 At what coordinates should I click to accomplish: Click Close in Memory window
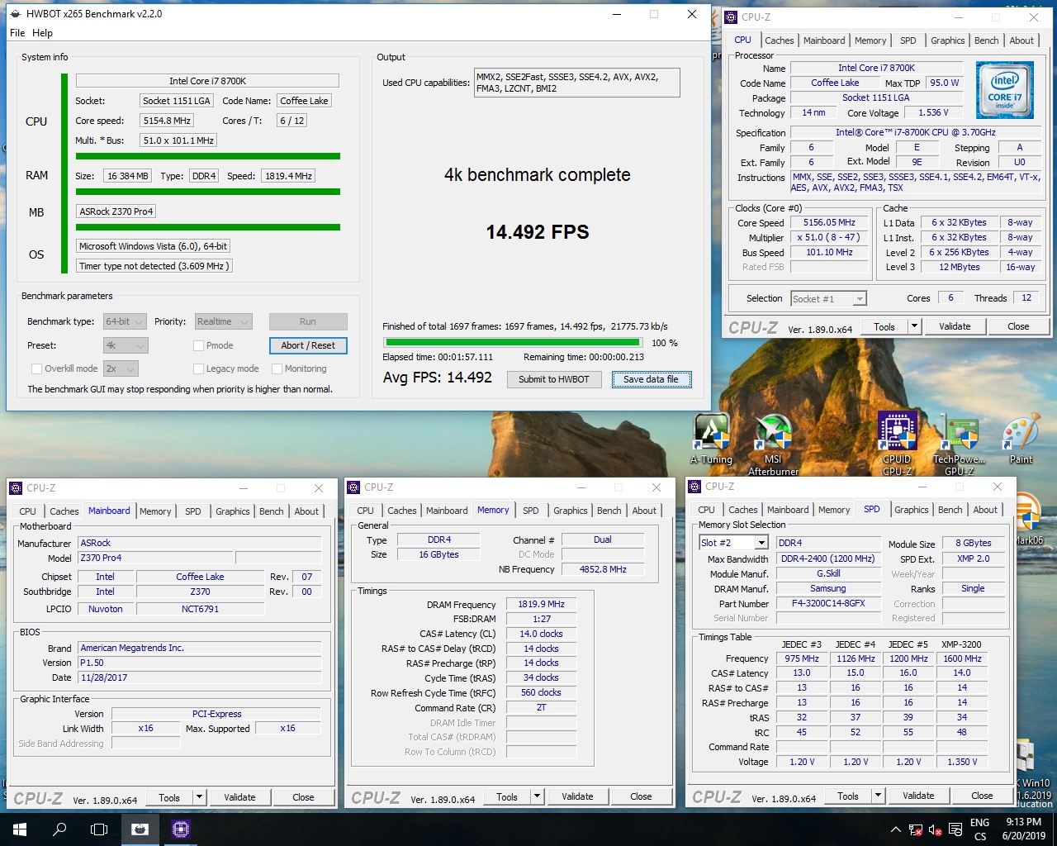[641, 796]
